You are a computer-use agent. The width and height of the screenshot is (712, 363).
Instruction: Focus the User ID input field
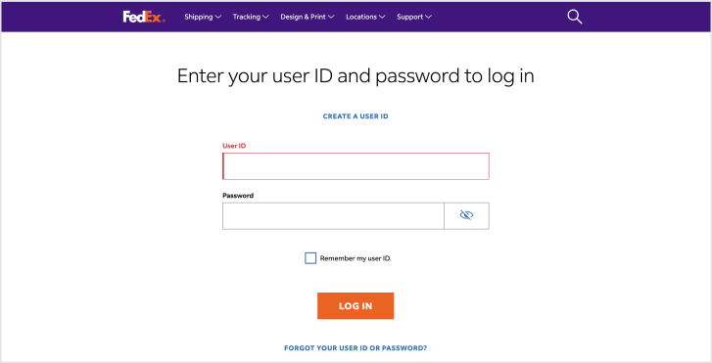(x=356, y=166)
